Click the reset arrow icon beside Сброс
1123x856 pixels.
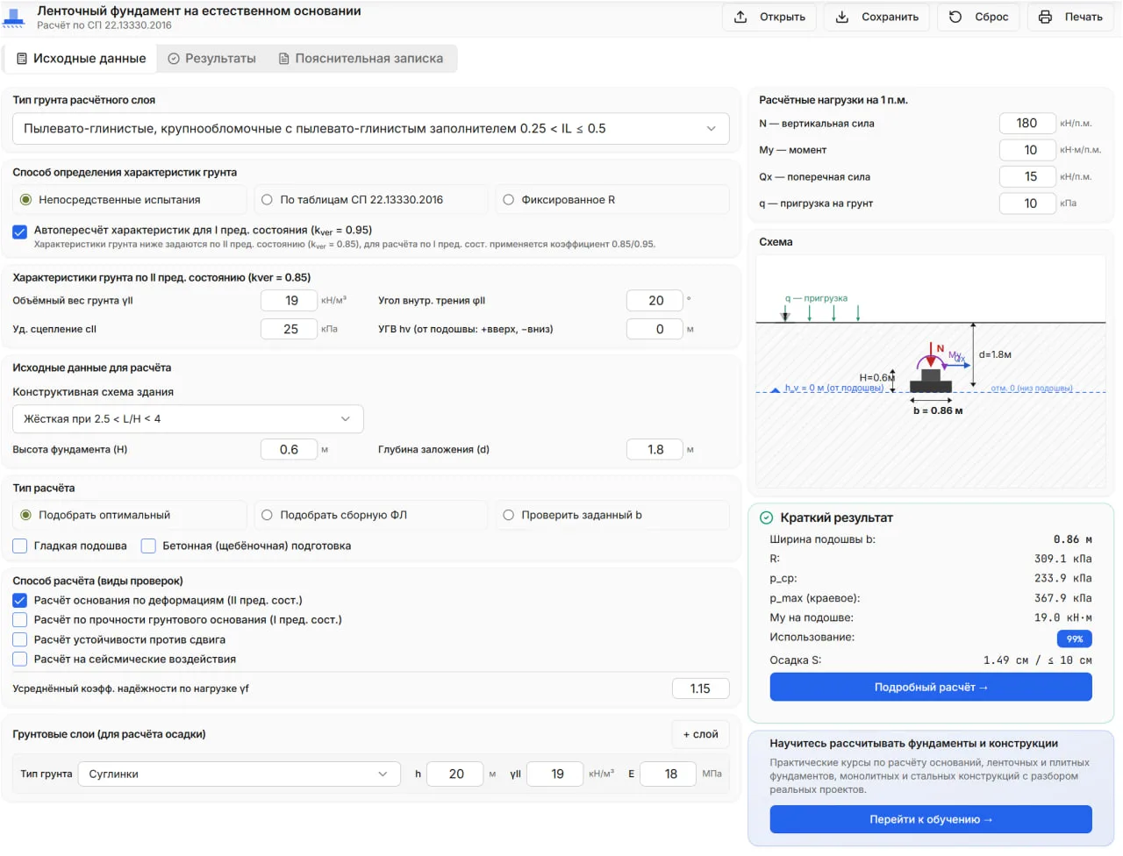955,17
